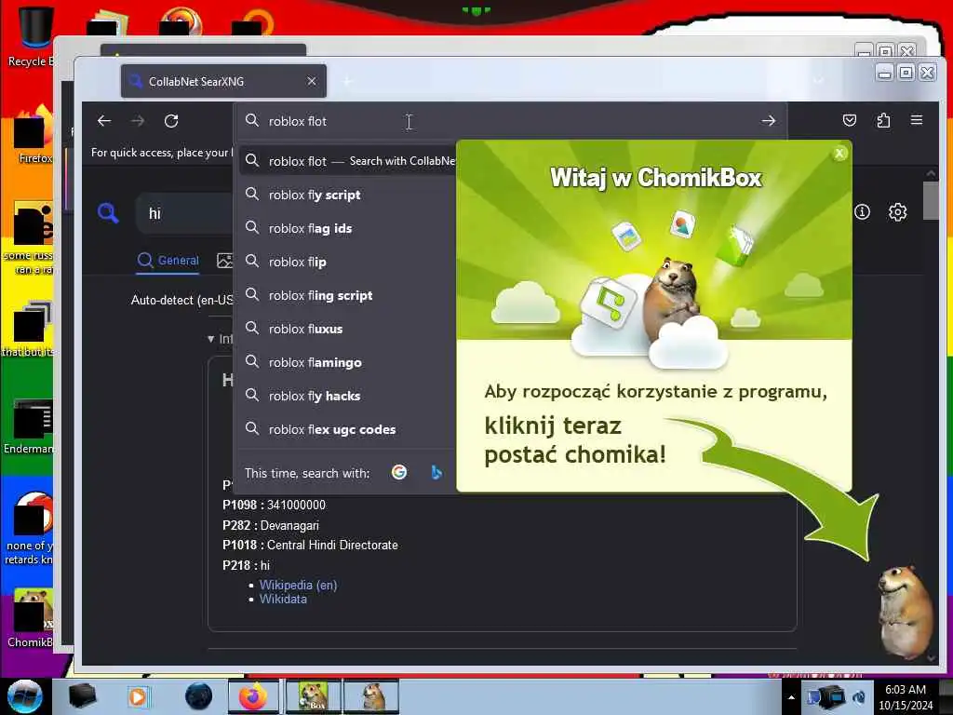Select the CollabNet SearXNG tab
This screenshot has height=715, width=953.
pyautogui.click(x=223, y=81)
